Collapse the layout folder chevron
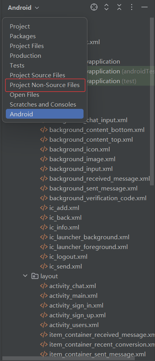This screenshot has width=155, height=361. [x=25, y=276]
